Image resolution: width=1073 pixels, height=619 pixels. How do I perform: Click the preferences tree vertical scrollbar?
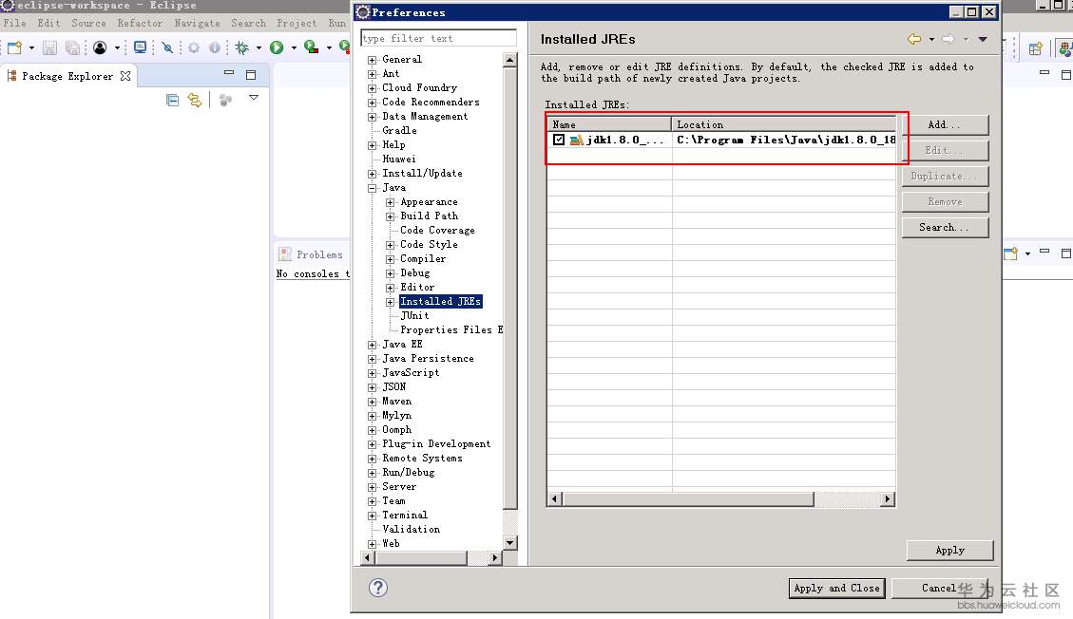(x=509, y=287)
